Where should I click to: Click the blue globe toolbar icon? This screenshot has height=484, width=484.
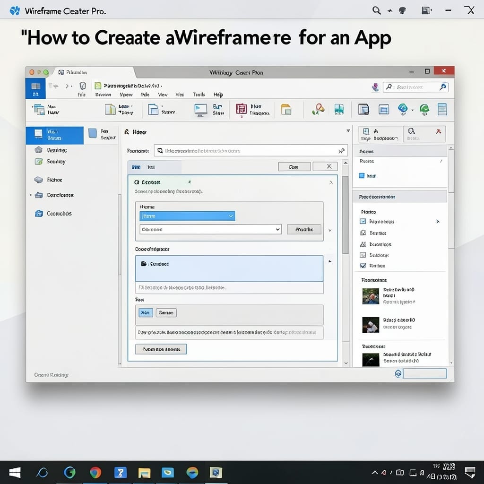pyautogui.click(x=403, y=109)
